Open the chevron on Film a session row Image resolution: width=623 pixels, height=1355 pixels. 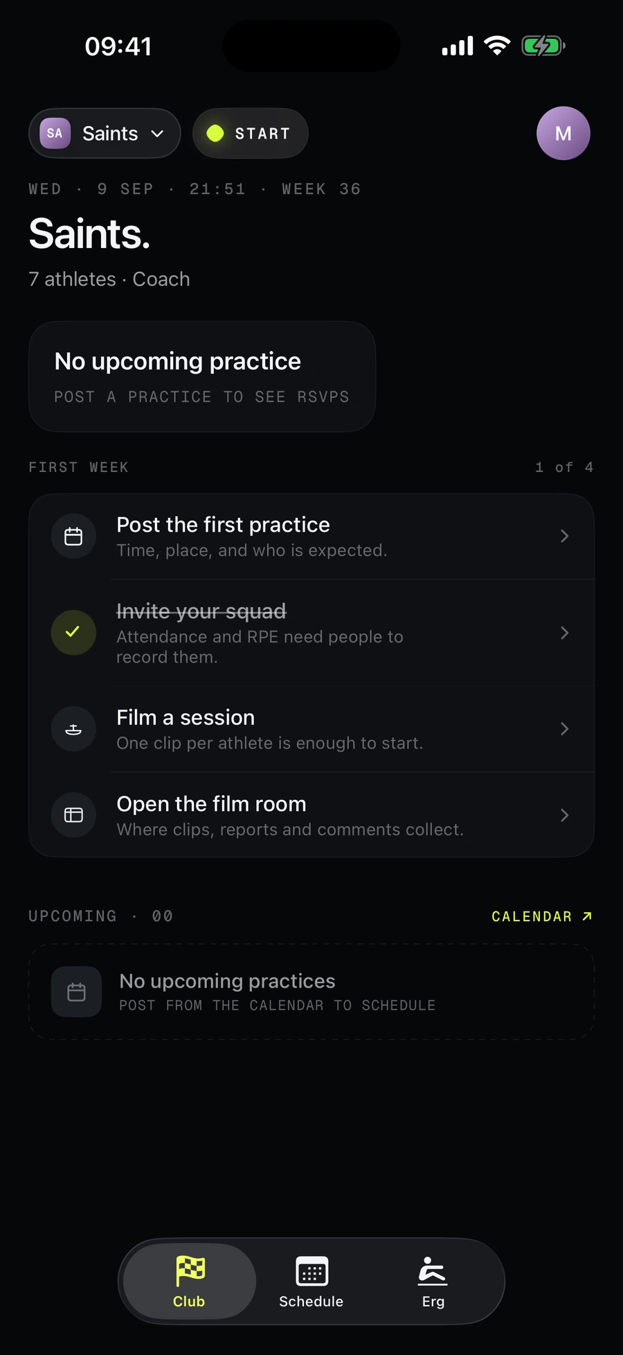point(565,729)
